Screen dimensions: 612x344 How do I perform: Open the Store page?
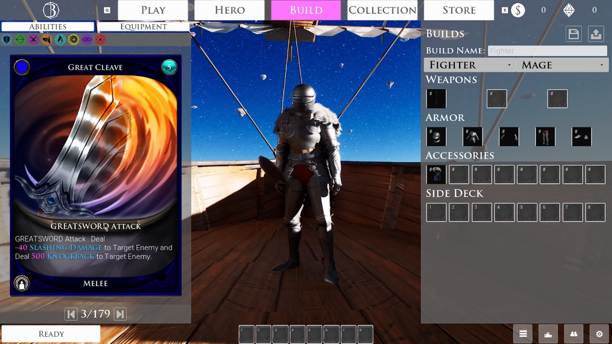pos(459,10)
